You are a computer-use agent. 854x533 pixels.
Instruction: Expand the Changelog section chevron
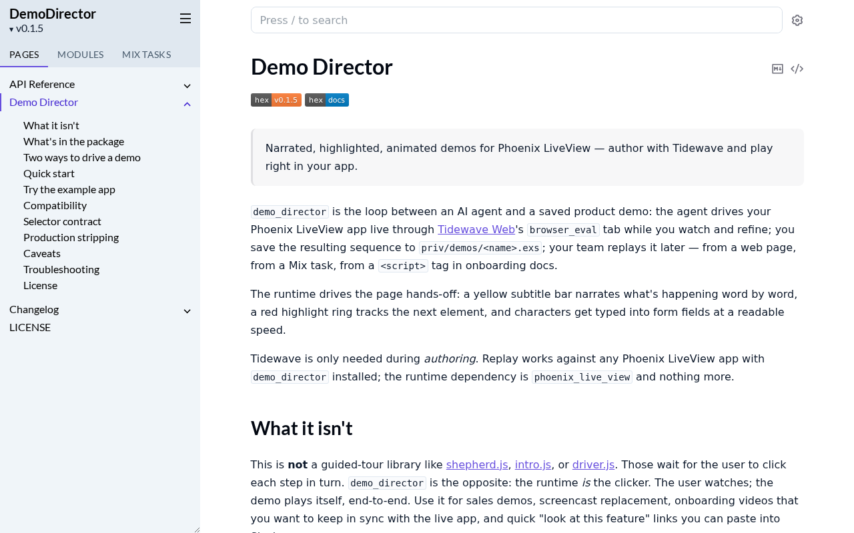(x=187, y=310)
